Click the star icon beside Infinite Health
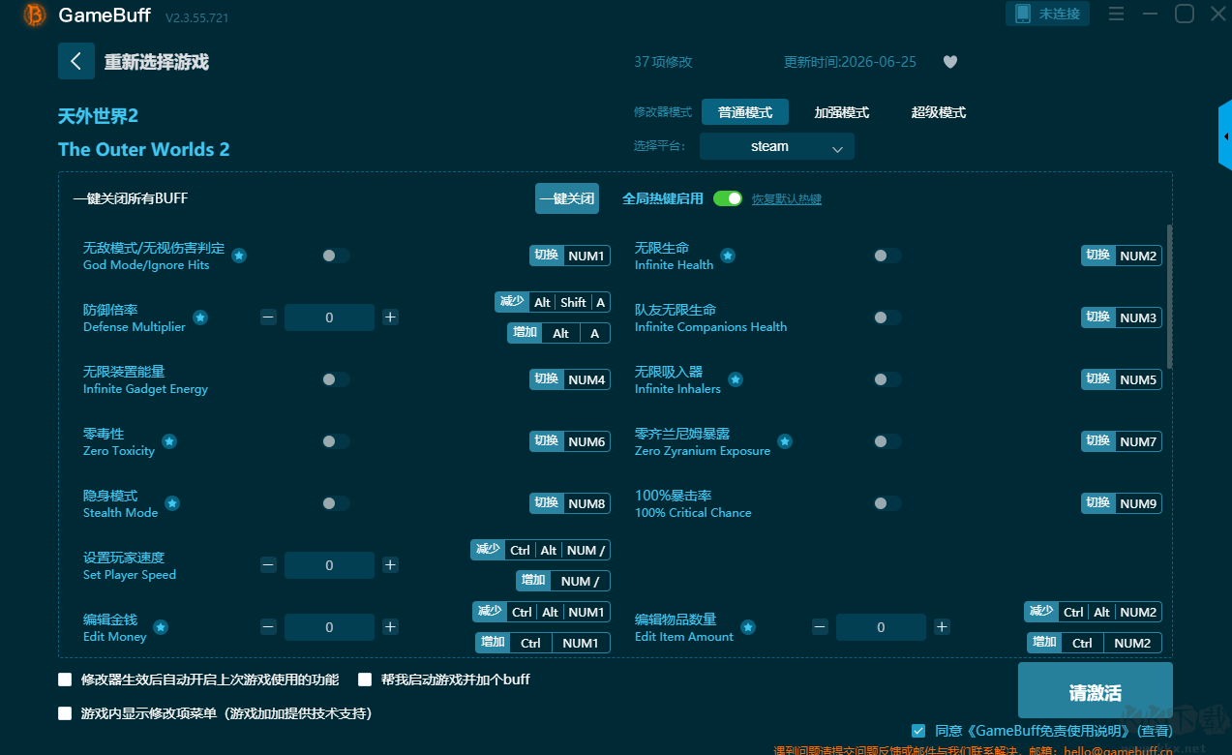The height and width of the screenshot is (755, 1232). pyautogui.click(x=728, y=256)
